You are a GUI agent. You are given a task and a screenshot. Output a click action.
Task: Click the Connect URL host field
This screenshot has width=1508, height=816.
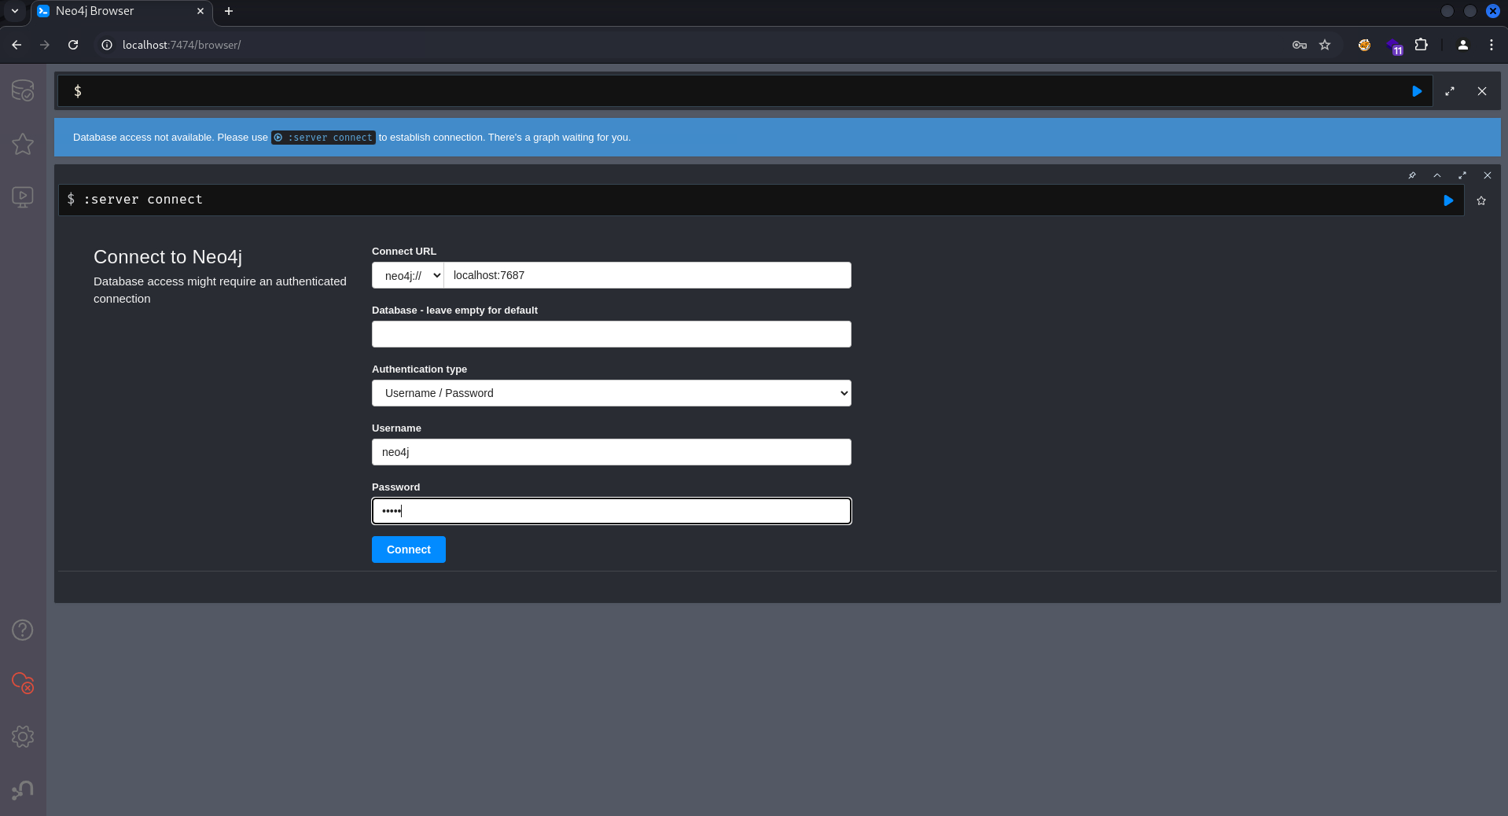648,275
